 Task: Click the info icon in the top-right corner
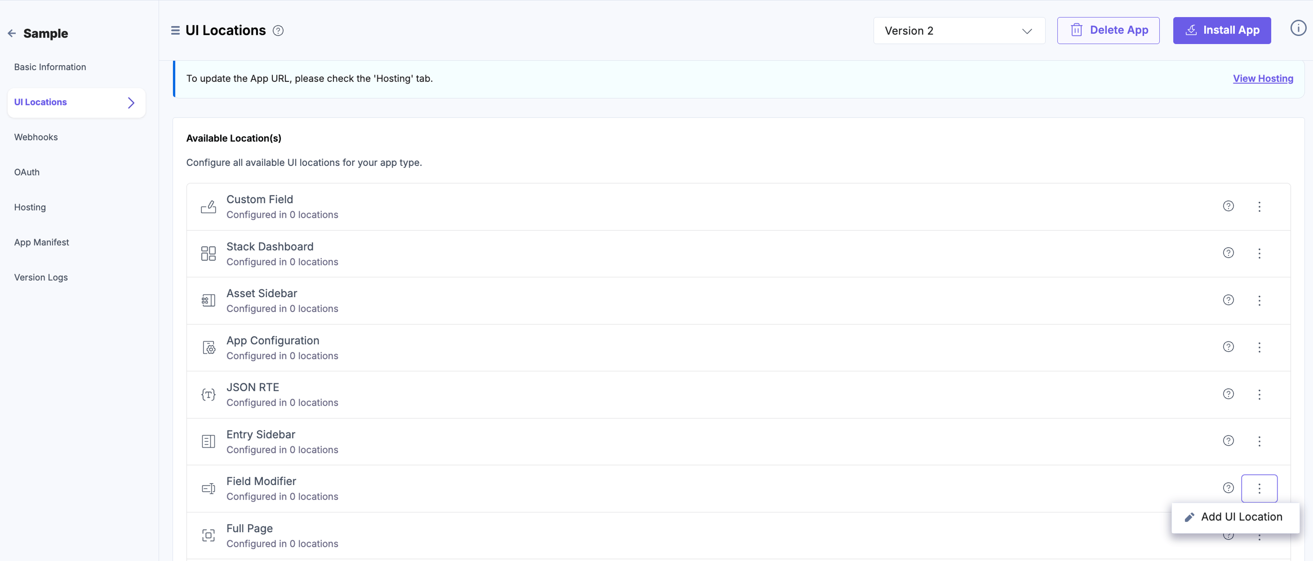click(1298, 28)
